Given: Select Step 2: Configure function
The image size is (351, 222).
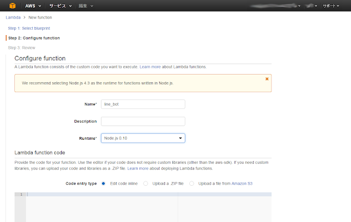Looking at the screenshot, I should tap(34, 38).
